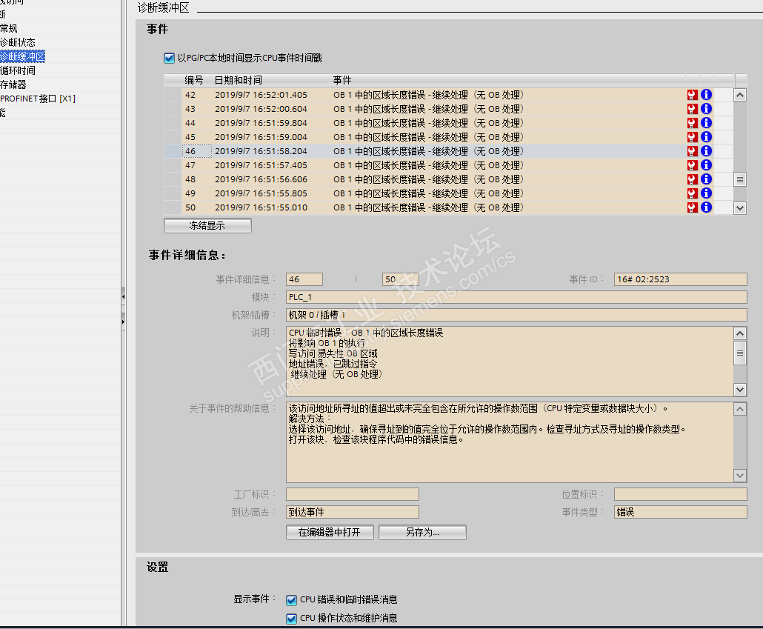The image size is (763, 629).
Task: Collapse left pane with upper splitter arrow
Action: tap(123, 296)
